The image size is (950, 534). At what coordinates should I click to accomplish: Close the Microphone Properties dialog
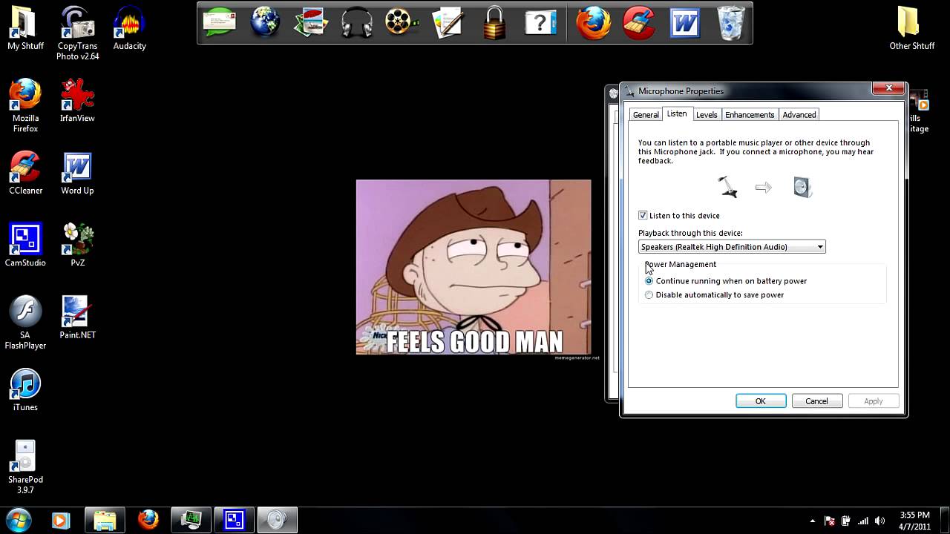tap(888, 89)
